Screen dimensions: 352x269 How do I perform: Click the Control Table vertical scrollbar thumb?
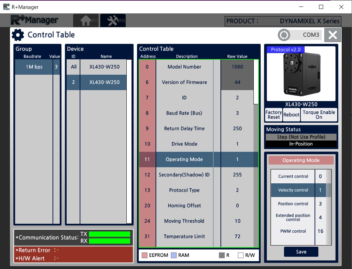(x=256, y=82)
